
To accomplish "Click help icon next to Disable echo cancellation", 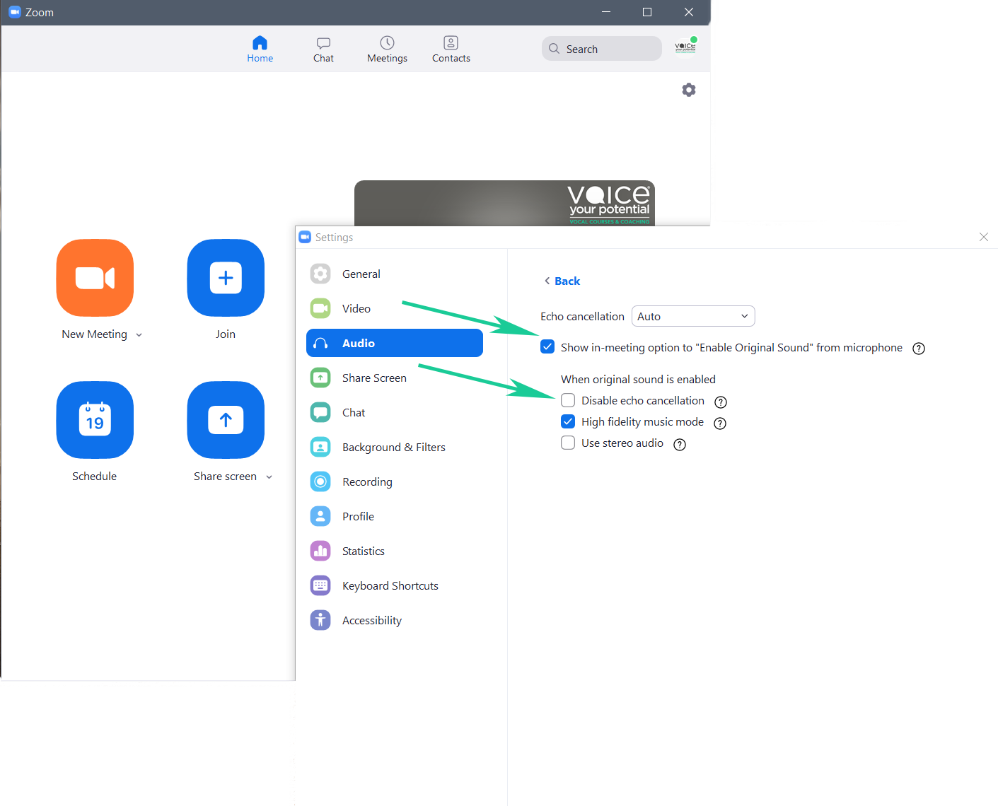I will [721, 402].
